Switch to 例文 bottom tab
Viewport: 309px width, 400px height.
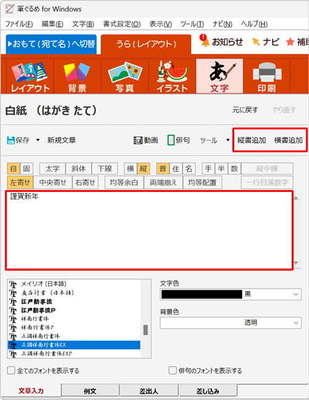(x=90, y=391)
